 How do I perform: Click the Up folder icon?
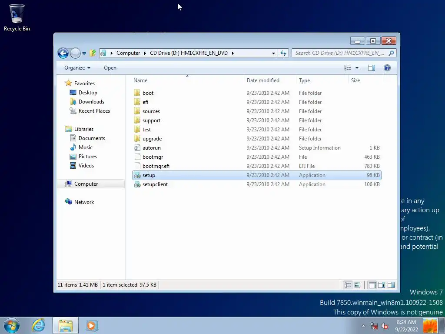pyautogui.click(x=93, y=53)
